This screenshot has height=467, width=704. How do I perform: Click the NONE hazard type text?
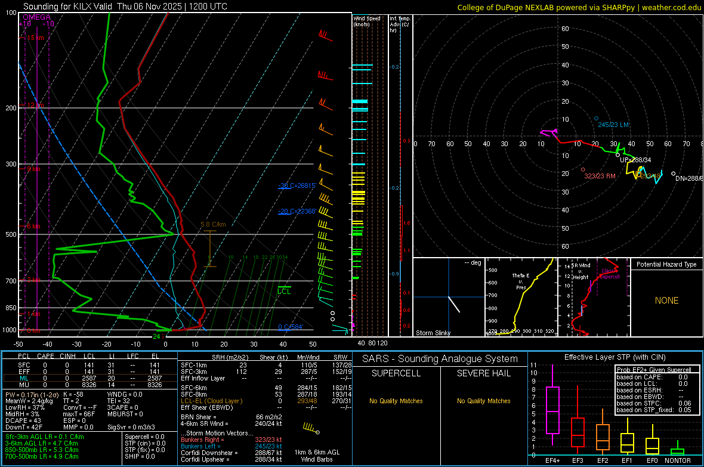click(667, 301)
